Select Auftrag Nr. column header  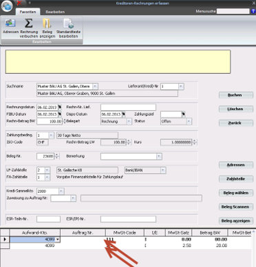tap(83, 233)
